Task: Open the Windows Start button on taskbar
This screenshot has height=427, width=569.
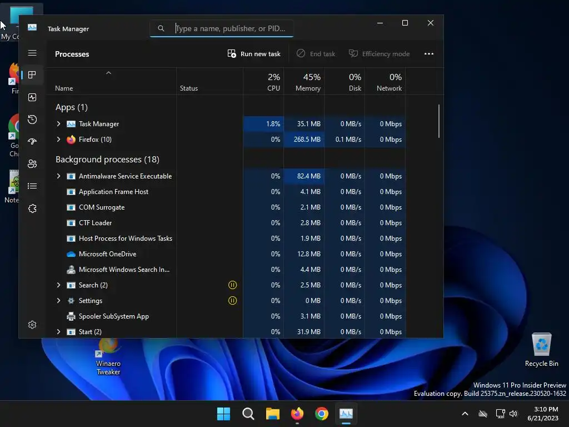Action: pos(223,414)
